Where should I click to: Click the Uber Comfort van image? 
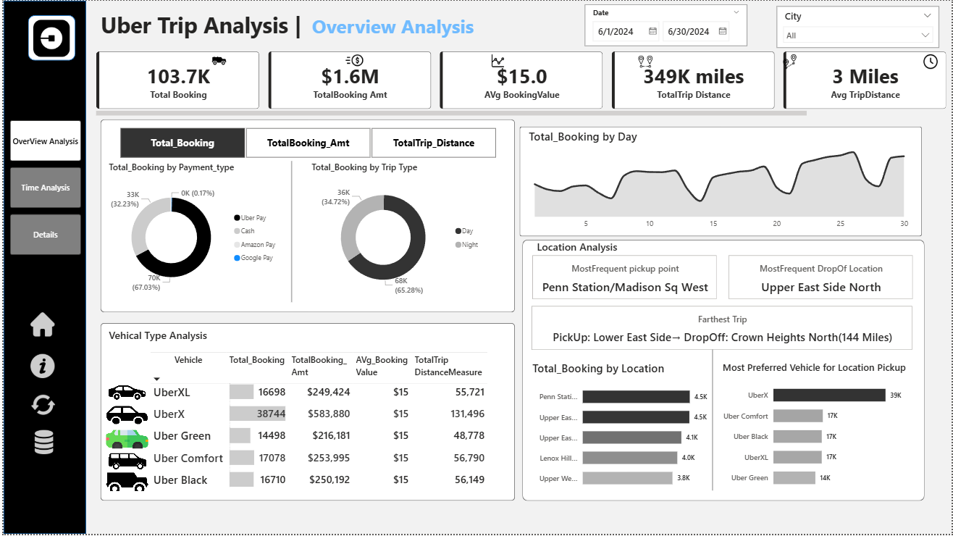point(127,459)
